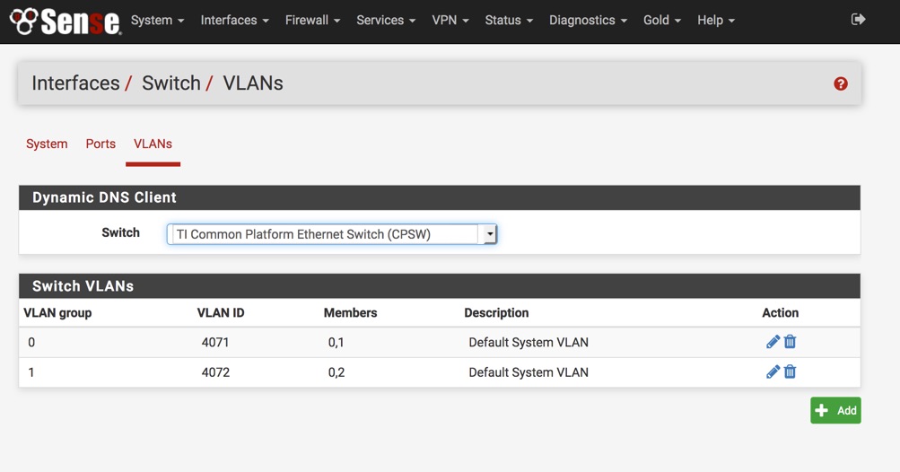Image resolution: width=900 pixels, height=472 pixels.
Task: Open the Switch selection dropdown
Action: click(331, 234)
